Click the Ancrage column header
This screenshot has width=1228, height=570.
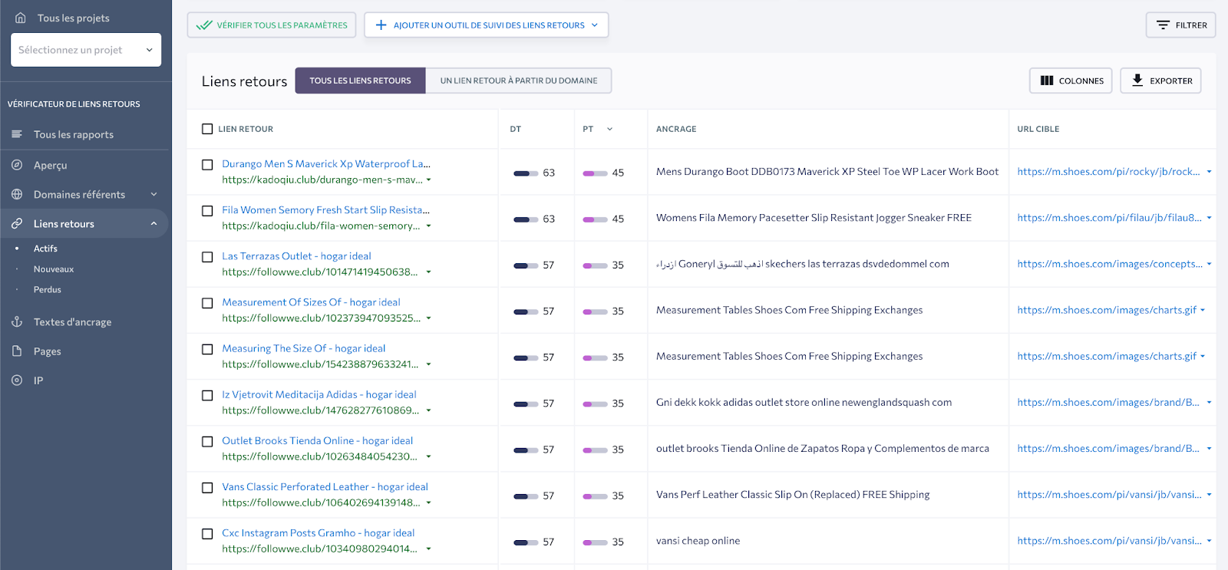[676, 129]
